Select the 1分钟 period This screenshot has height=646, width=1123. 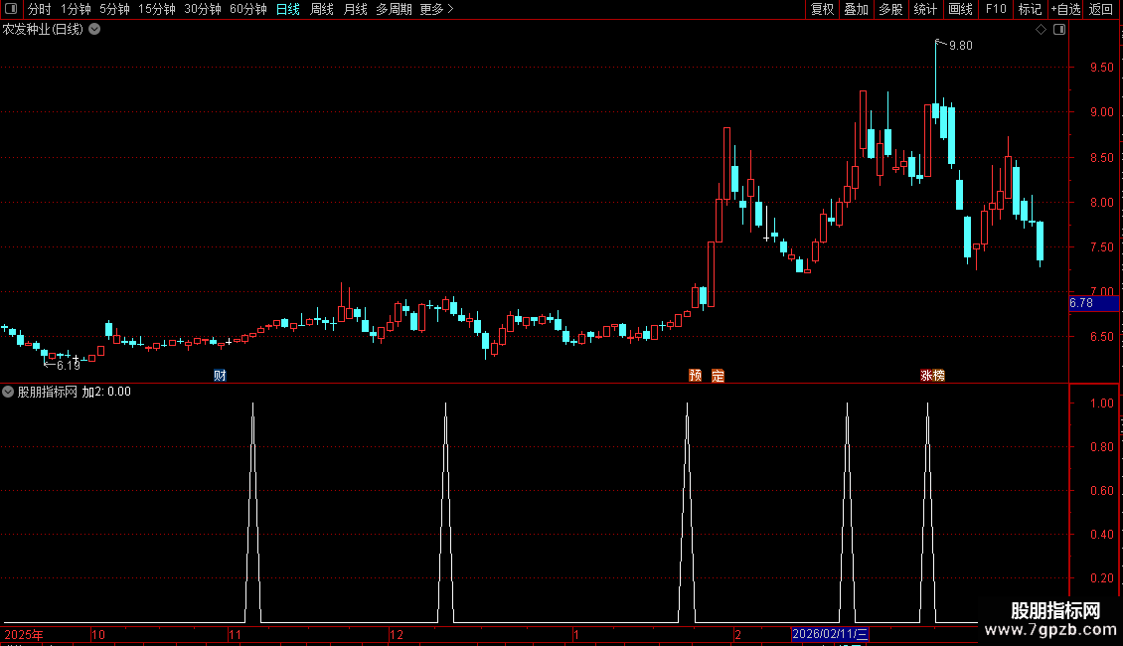76,9
